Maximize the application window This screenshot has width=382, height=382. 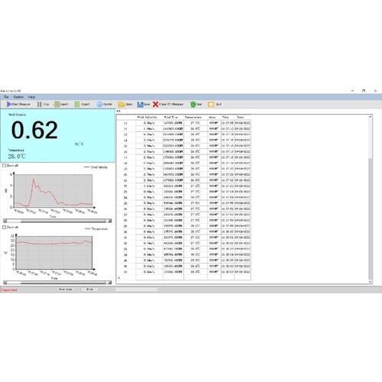click(364, 91)
